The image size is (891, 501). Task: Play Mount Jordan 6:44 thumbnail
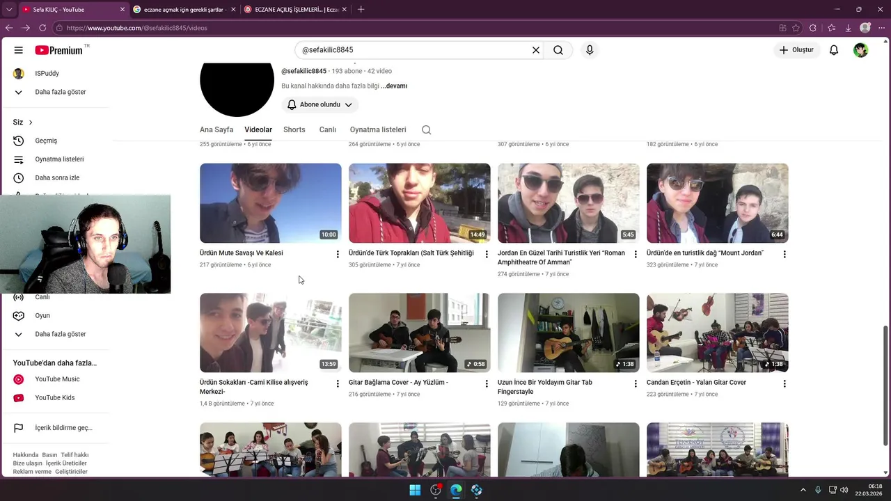[x=718, y=203]
